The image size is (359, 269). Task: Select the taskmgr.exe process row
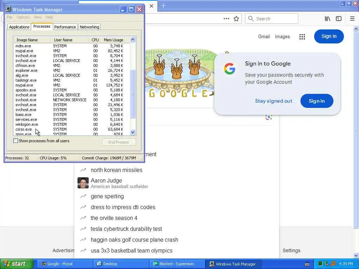click(72, 80)
